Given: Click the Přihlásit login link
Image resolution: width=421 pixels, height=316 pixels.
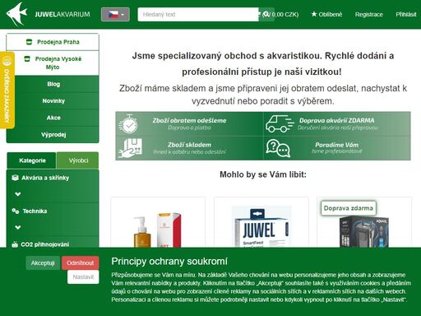Looking at the screenshot, I should pos(406,14).
